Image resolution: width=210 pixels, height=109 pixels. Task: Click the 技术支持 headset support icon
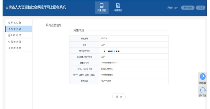tap(203, 90)
